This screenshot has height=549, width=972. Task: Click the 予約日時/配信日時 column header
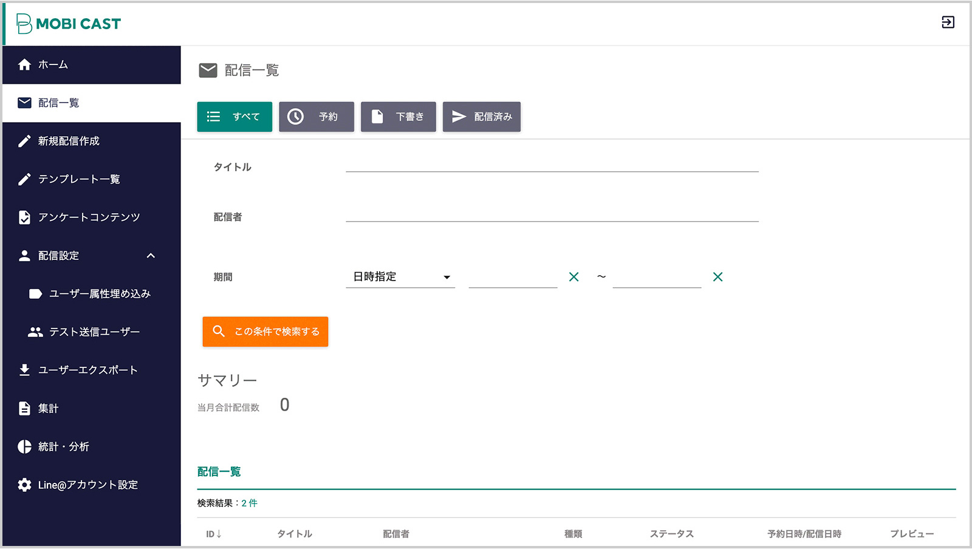coord(804,534)
